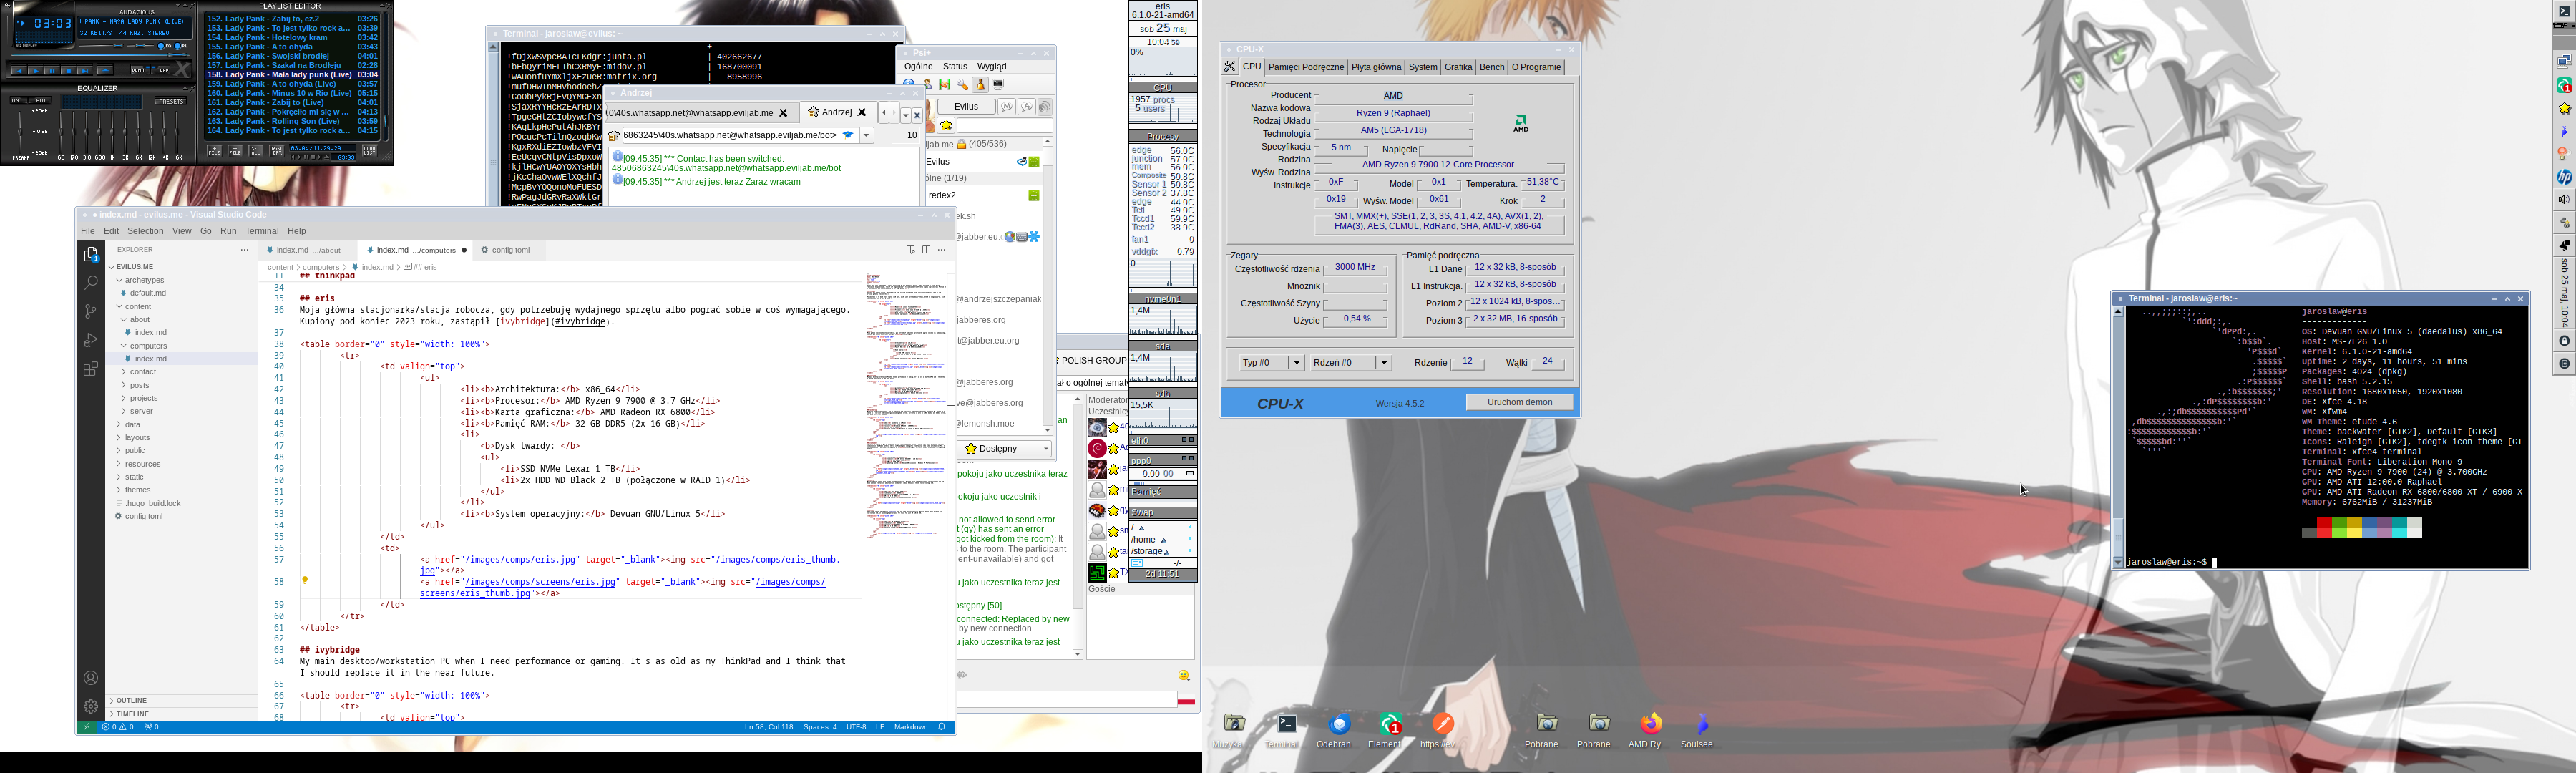Open the Terminal menu in VS Code
The width and height of the screenshot is (2576, 773).
tap(262, 231)
